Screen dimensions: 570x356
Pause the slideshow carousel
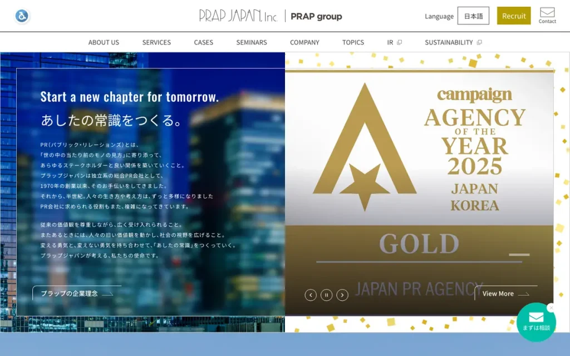[326, 295]
